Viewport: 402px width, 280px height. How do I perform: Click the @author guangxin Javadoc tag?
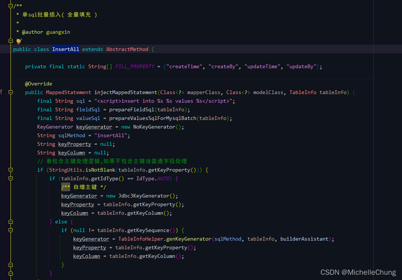click(46, 32)
